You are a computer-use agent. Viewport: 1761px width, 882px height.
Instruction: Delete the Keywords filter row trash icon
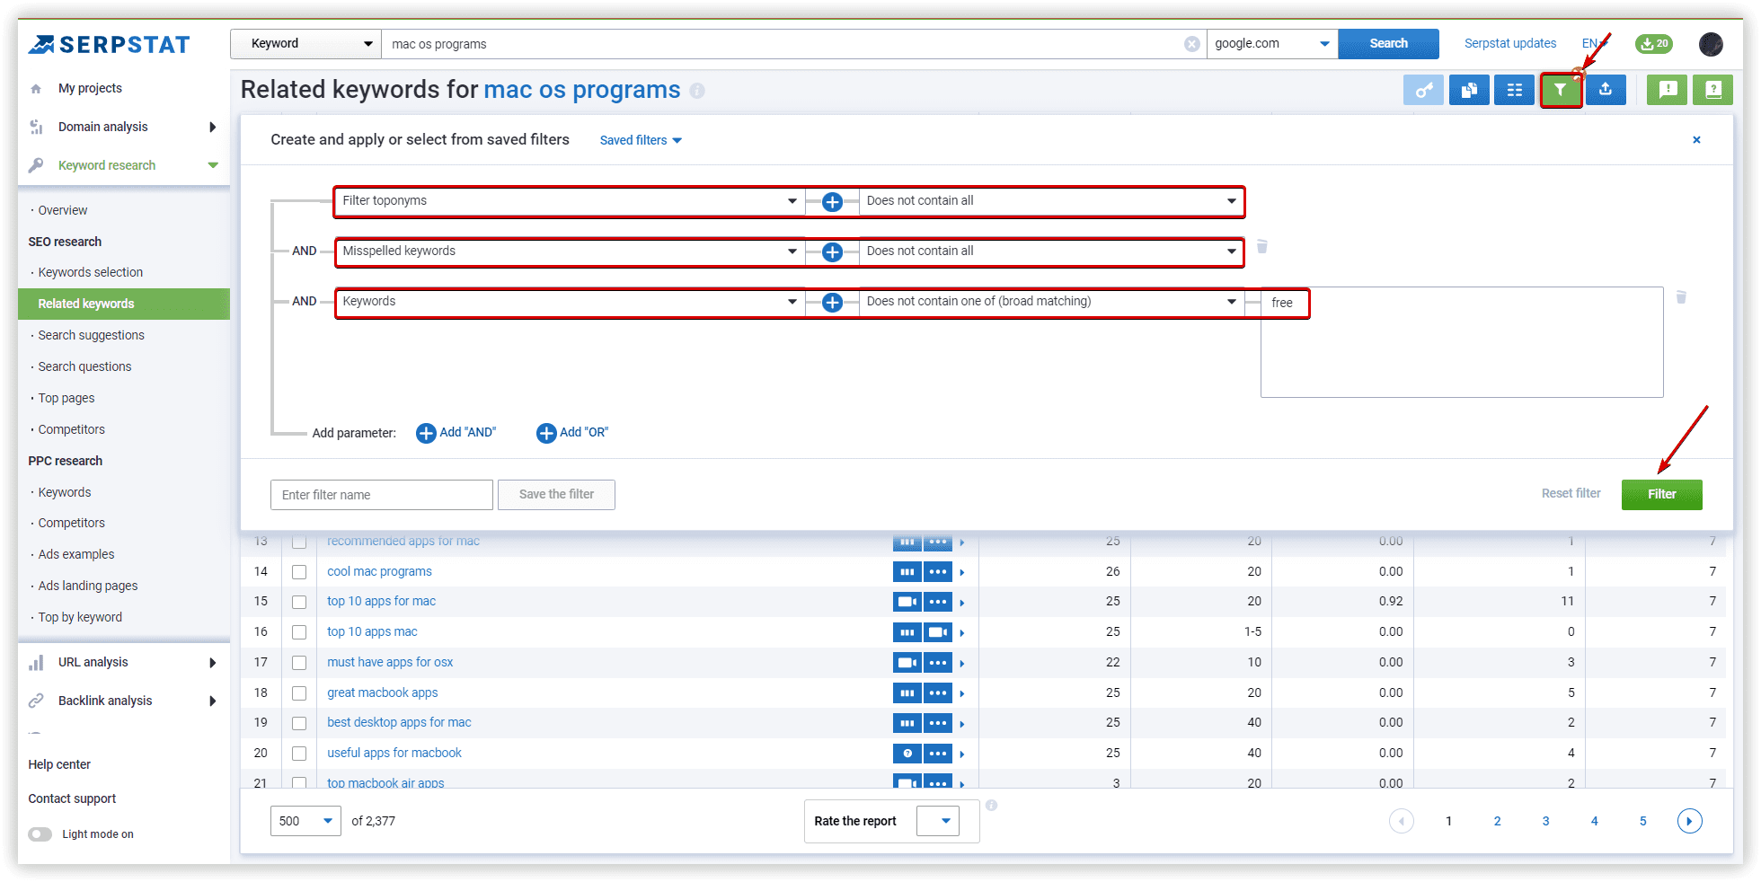(x=1681, y=297)
